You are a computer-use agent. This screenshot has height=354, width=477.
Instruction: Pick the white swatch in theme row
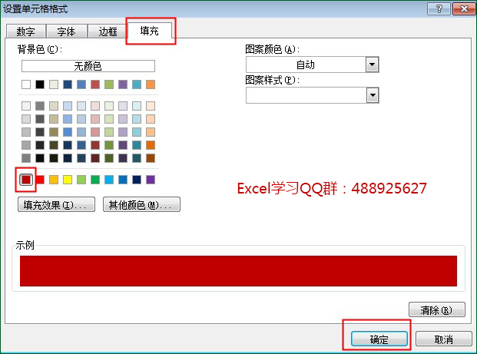point(26,84)
